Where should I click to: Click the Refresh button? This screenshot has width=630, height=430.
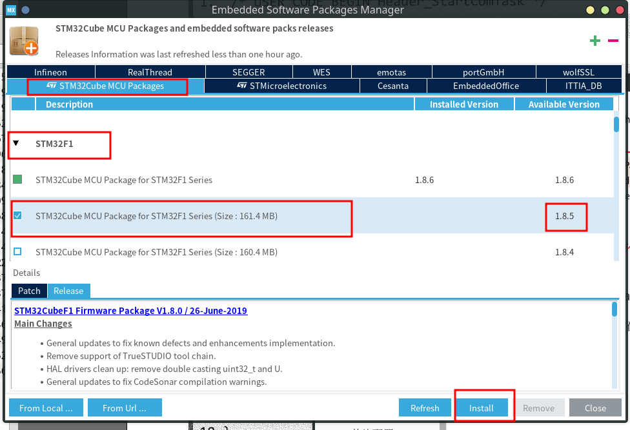click(x=425, y=408)
